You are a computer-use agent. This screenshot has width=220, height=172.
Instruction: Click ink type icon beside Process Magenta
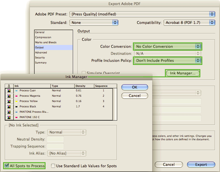tap(9, 96)
